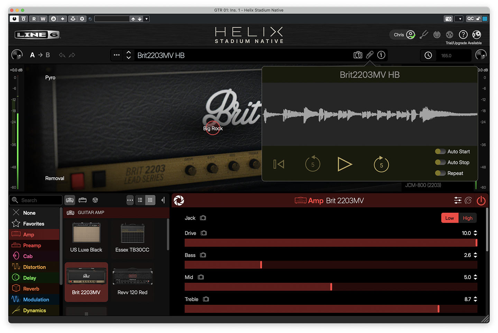498x333 pixels.
Task: Open the help question mark icon
Action: (x=463, y=35)
